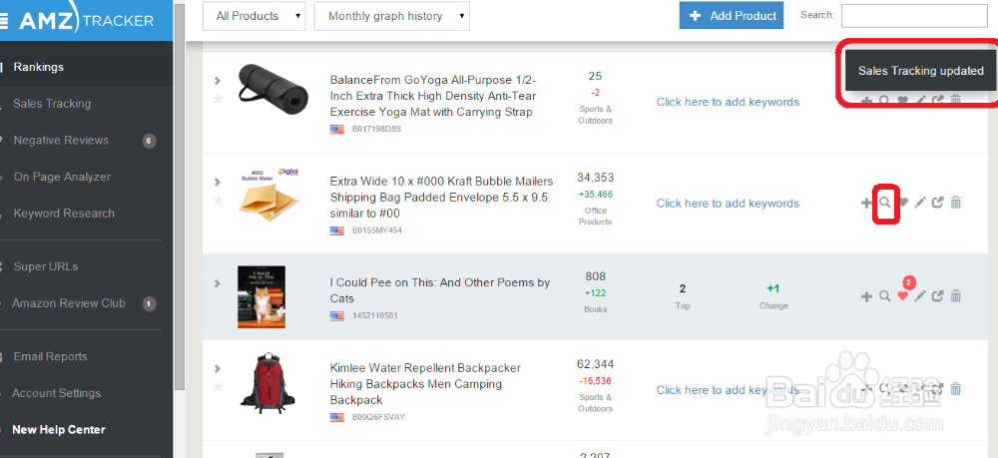Star the Kimlee backpack product
This screenshot has height=458, width=998.
(x=218, y=386)
